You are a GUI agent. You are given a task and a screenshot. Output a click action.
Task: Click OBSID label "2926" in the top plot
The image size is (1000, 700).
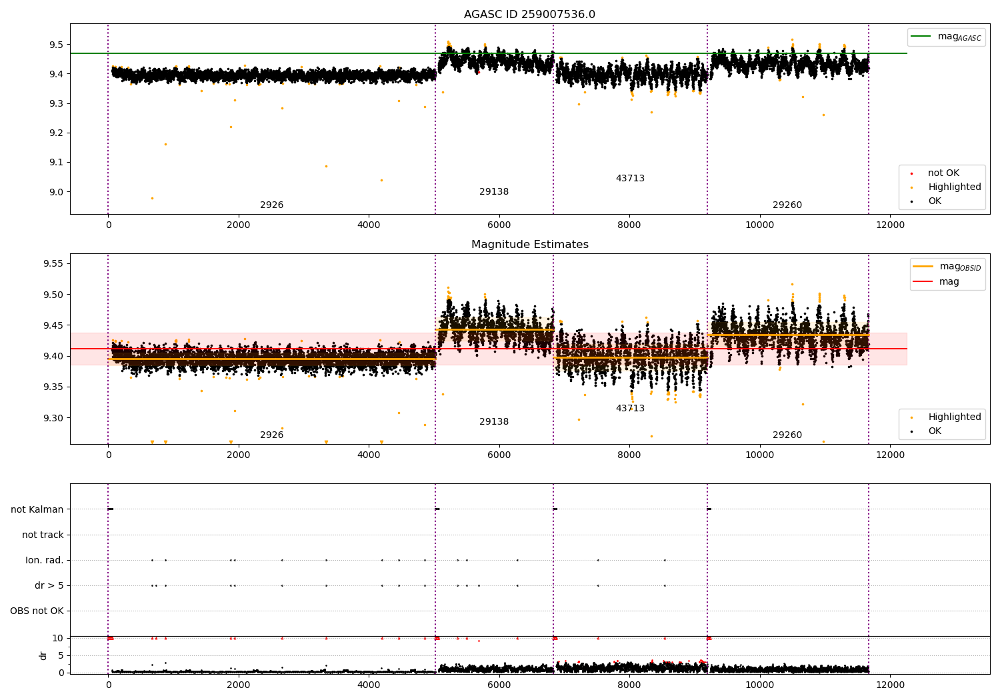[271, 205]
